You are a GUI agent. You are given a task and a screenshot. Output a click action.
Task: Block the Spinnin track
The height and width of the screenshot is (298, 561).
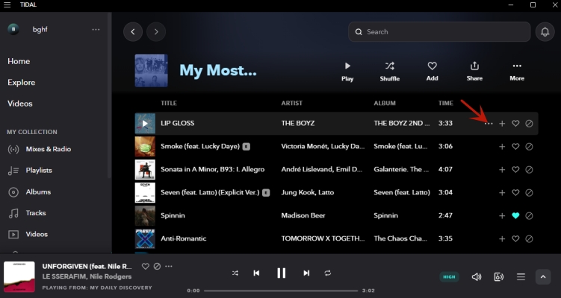(x=529, y=215)
